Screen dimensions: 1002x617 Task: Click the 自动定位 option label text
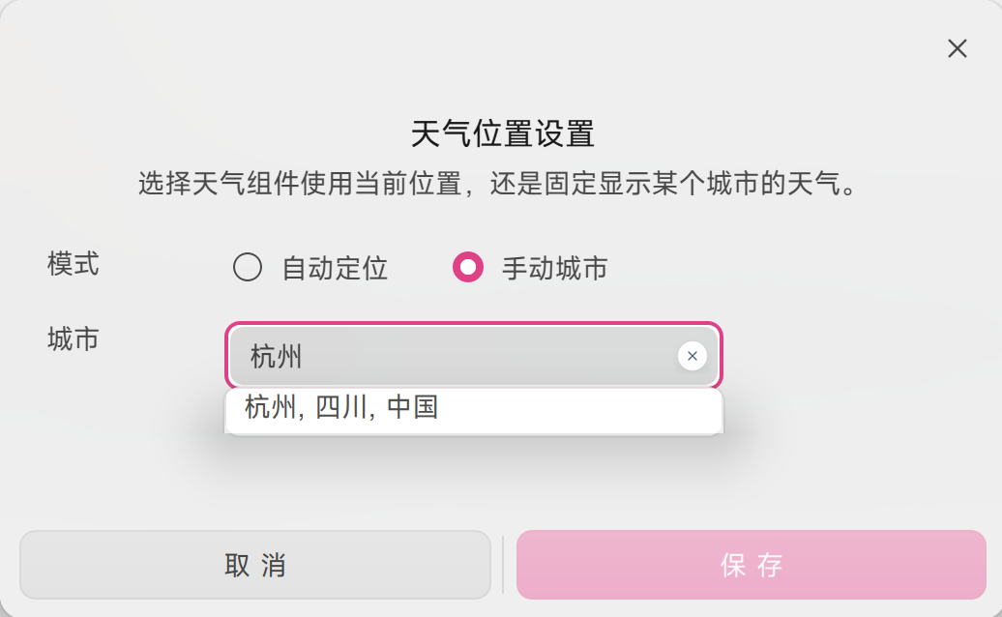pyautogui.click(x=335, y=268)
